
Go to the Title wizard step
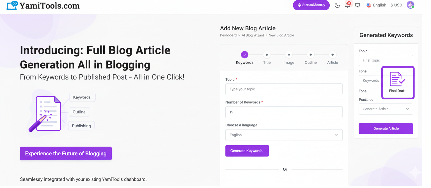(267, 55)
